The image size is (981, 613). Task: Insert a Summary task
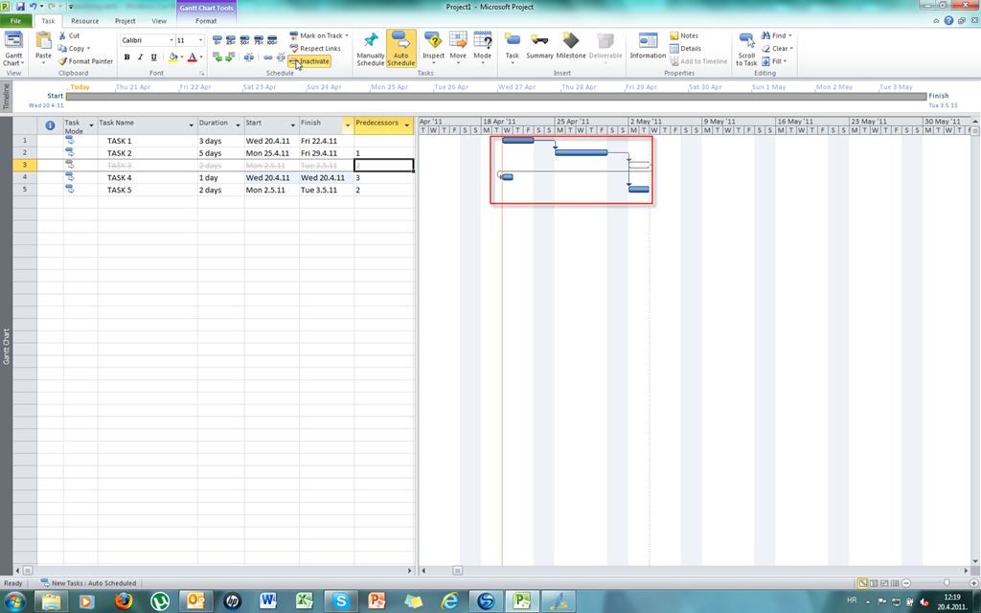pyautogui.click(x=539, y=41)
